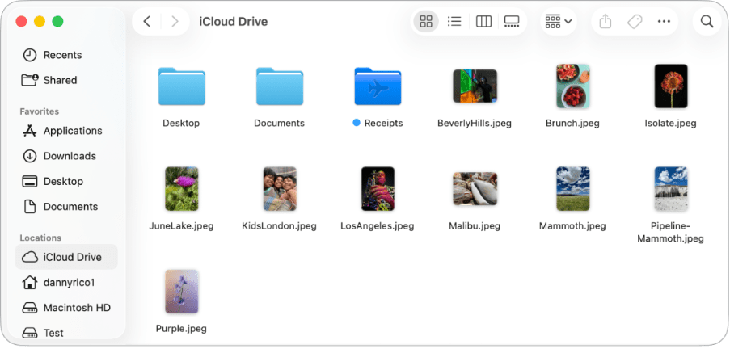Select the Desktop folder in the file grid
Screen dimensions: 730x349
point(181,86)
